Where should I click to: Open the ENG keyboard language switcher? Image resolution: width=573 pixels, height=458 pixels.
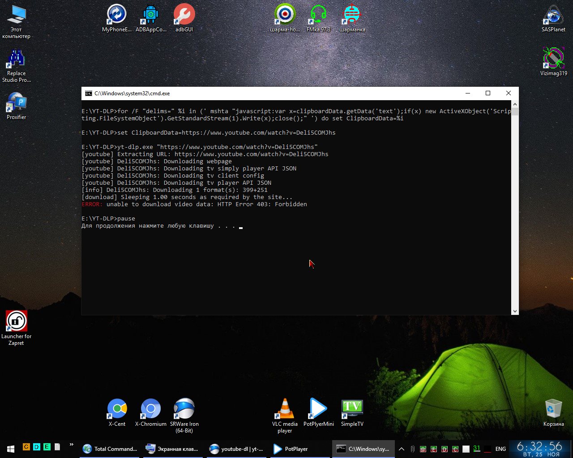500,449
